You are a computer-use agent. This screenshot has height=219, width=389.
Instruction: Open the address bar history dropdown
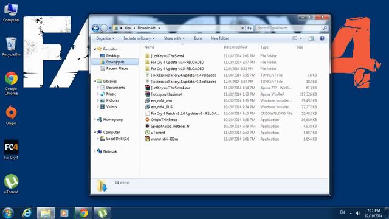pyautogui.click(x=243, y=28)
